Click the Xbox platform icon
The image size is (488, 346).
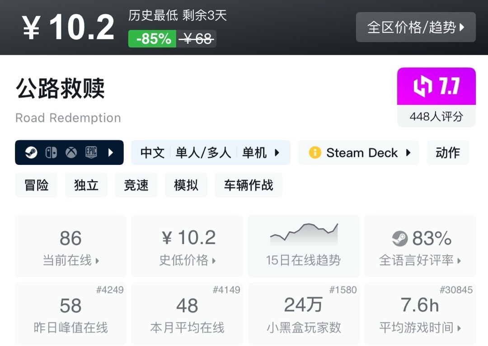[x=71, y=153]
